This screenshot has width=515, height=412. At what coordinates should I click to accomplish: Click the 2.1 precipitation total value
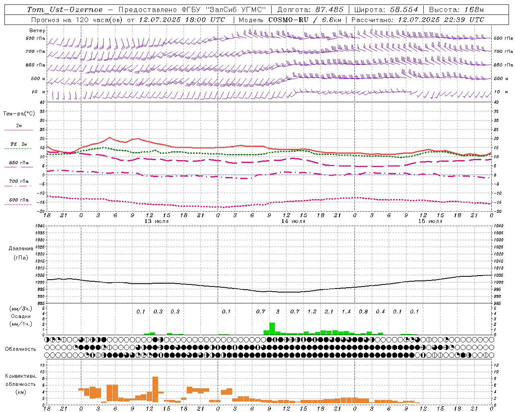(x=329, y=311)
